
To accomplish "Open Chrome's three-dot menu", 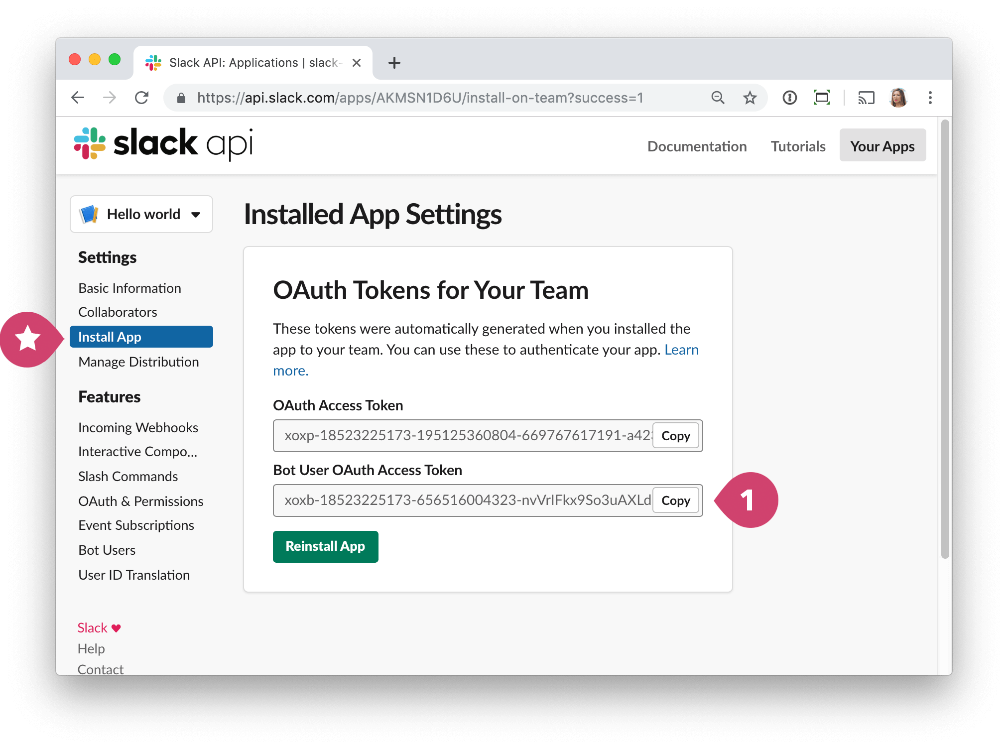I will [x=930, y=98].
